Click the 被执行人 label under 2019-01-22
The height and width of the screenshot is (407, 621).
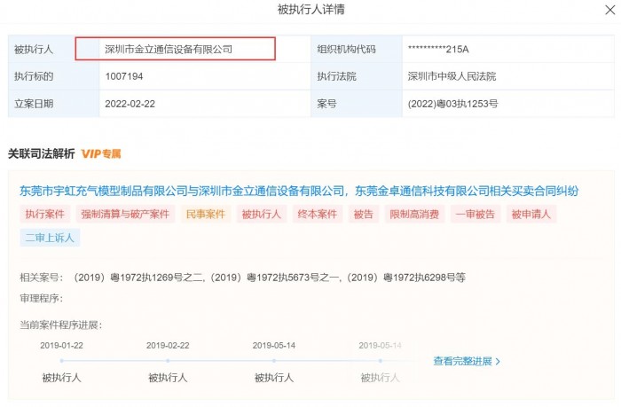pos(62,378)
